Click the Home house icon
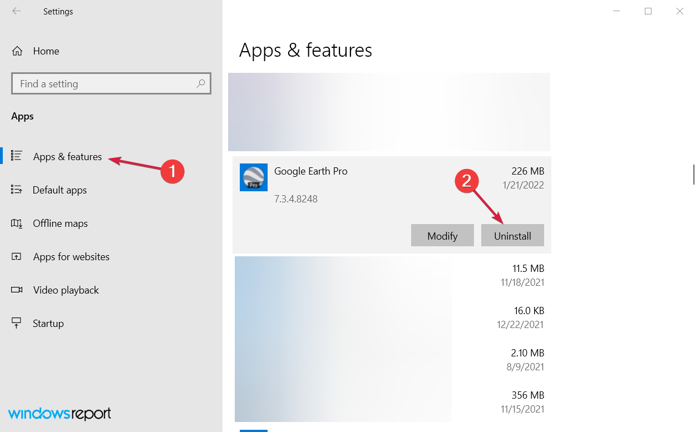The image size is (696, 432). [17, 51]
